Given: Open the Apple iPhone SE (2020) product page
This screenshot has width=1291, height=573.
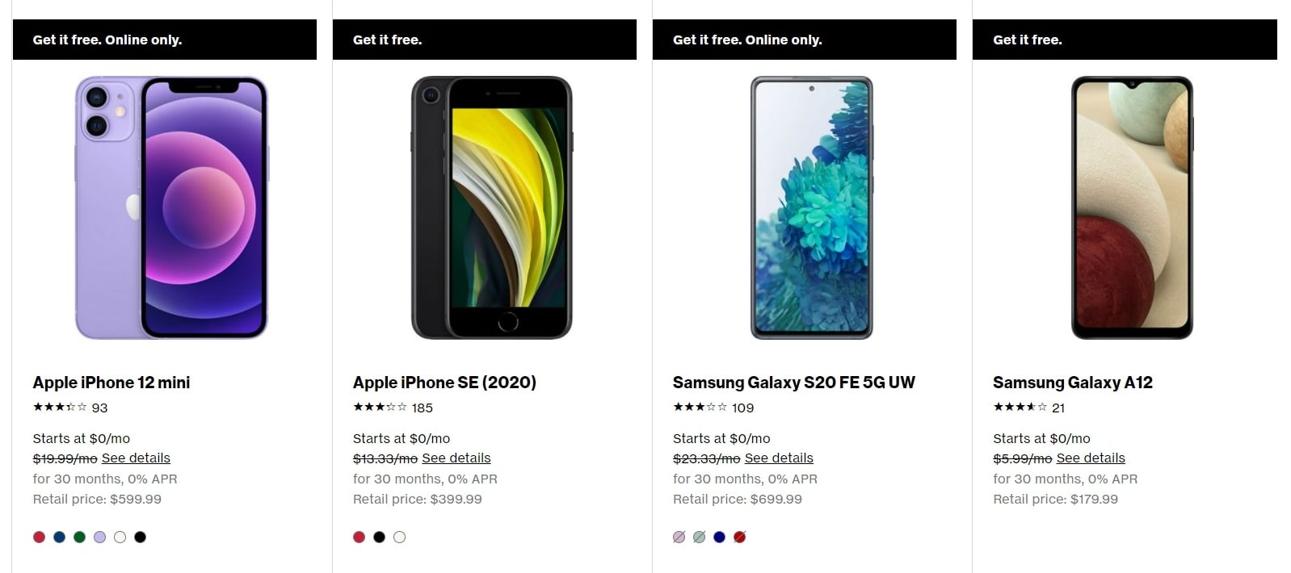Looking at the screenshot, I should 445,382.
